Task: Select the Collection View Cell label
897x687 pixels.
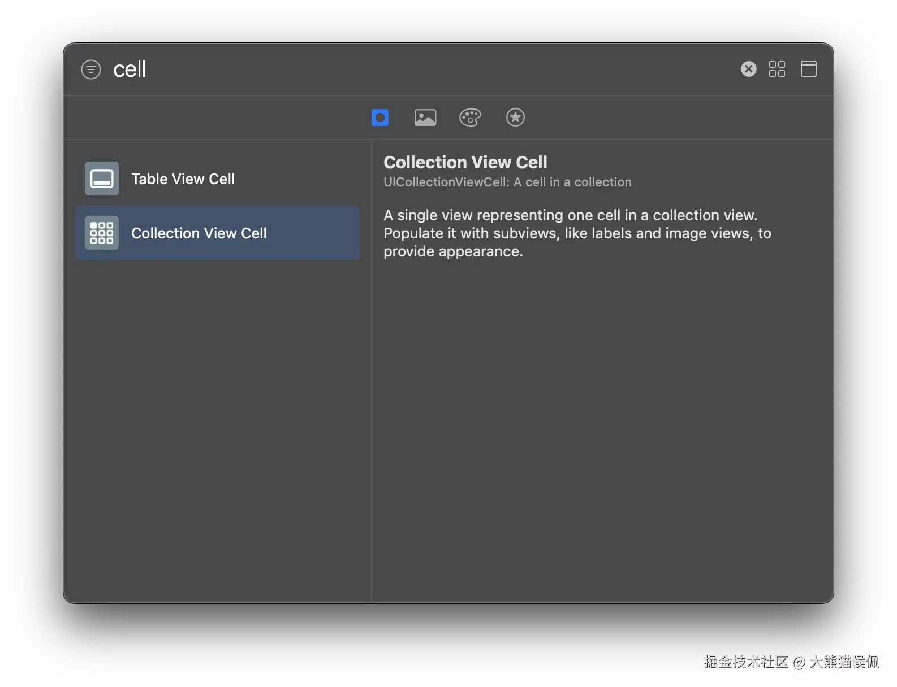Action: click(x=199, y=233)
